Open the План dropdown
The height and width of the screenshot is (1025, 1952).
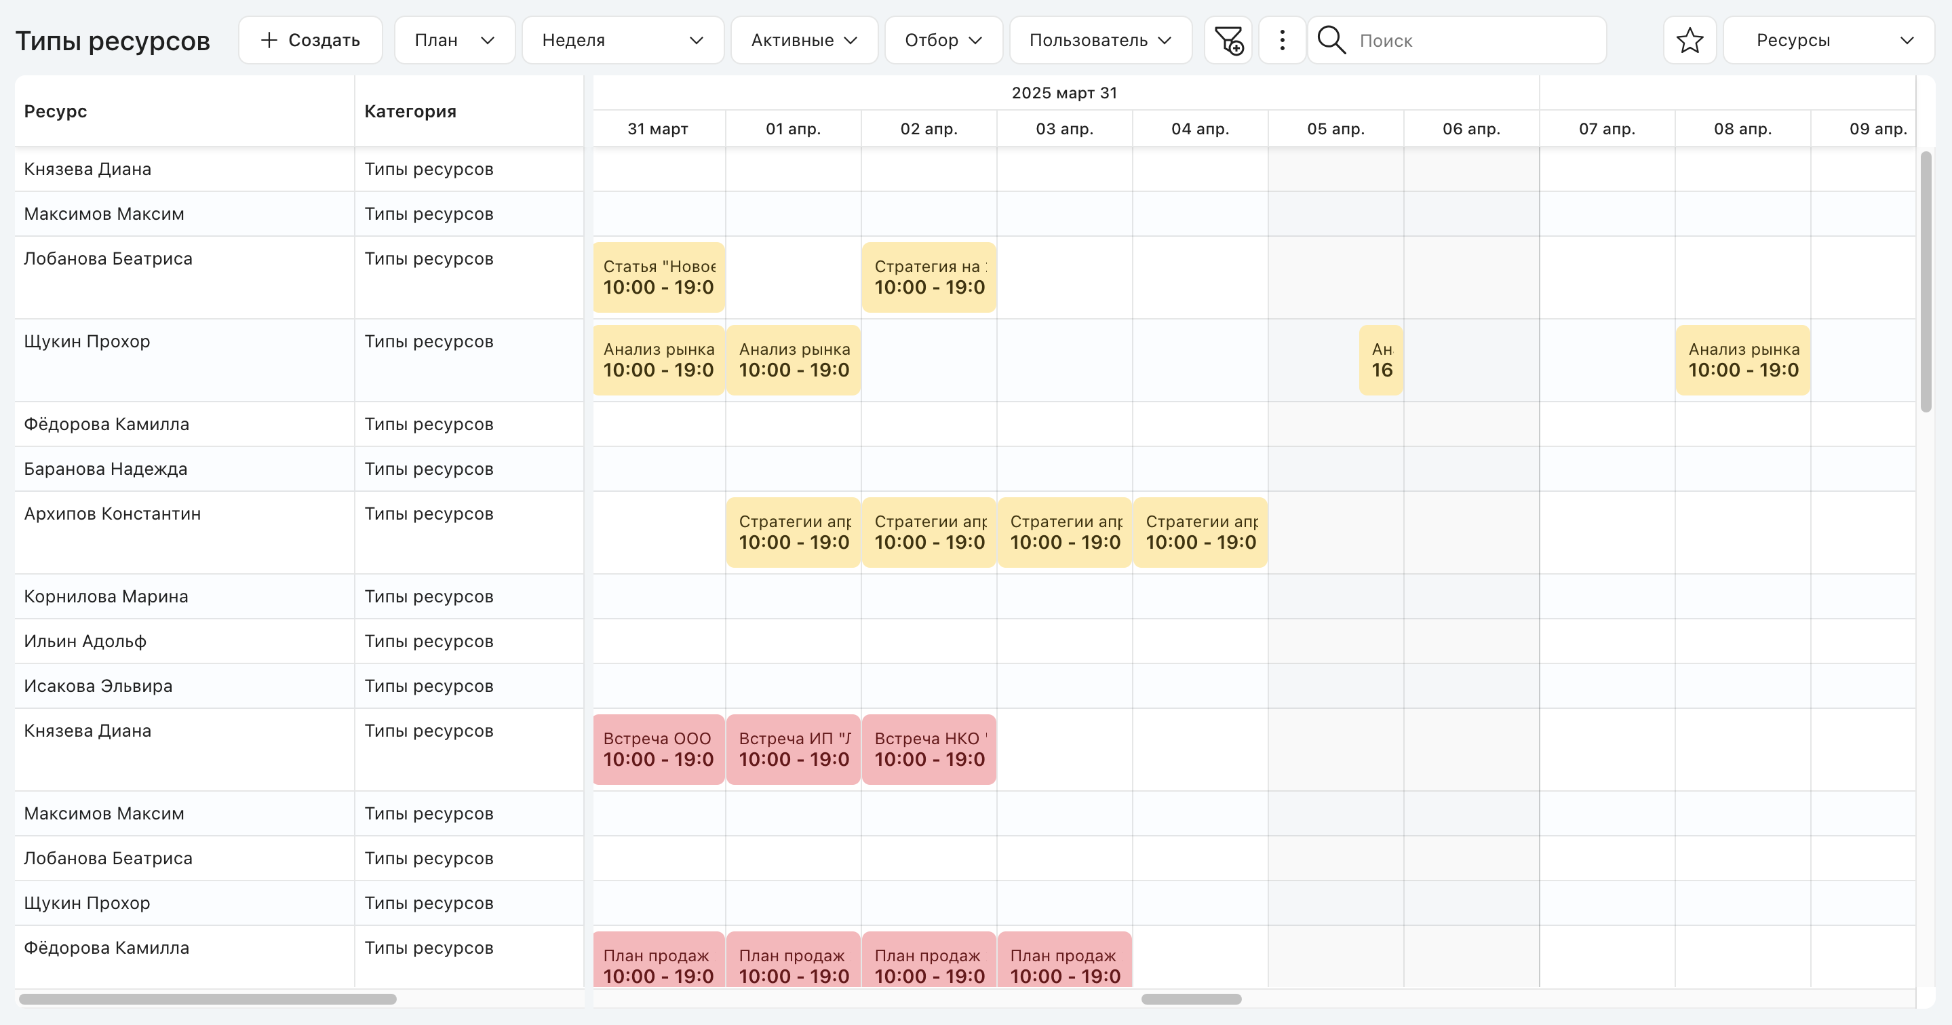(x=454, y=40)
